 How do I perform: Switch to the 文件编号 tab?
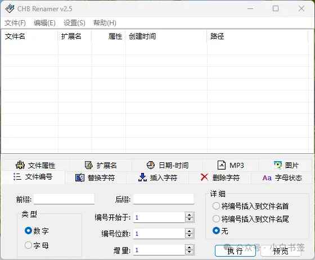(33, 177)
